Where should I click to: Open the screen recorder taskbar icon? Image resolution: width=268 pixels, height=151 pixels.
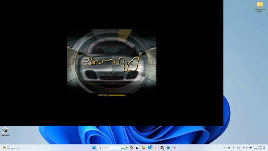coord(174,148)
